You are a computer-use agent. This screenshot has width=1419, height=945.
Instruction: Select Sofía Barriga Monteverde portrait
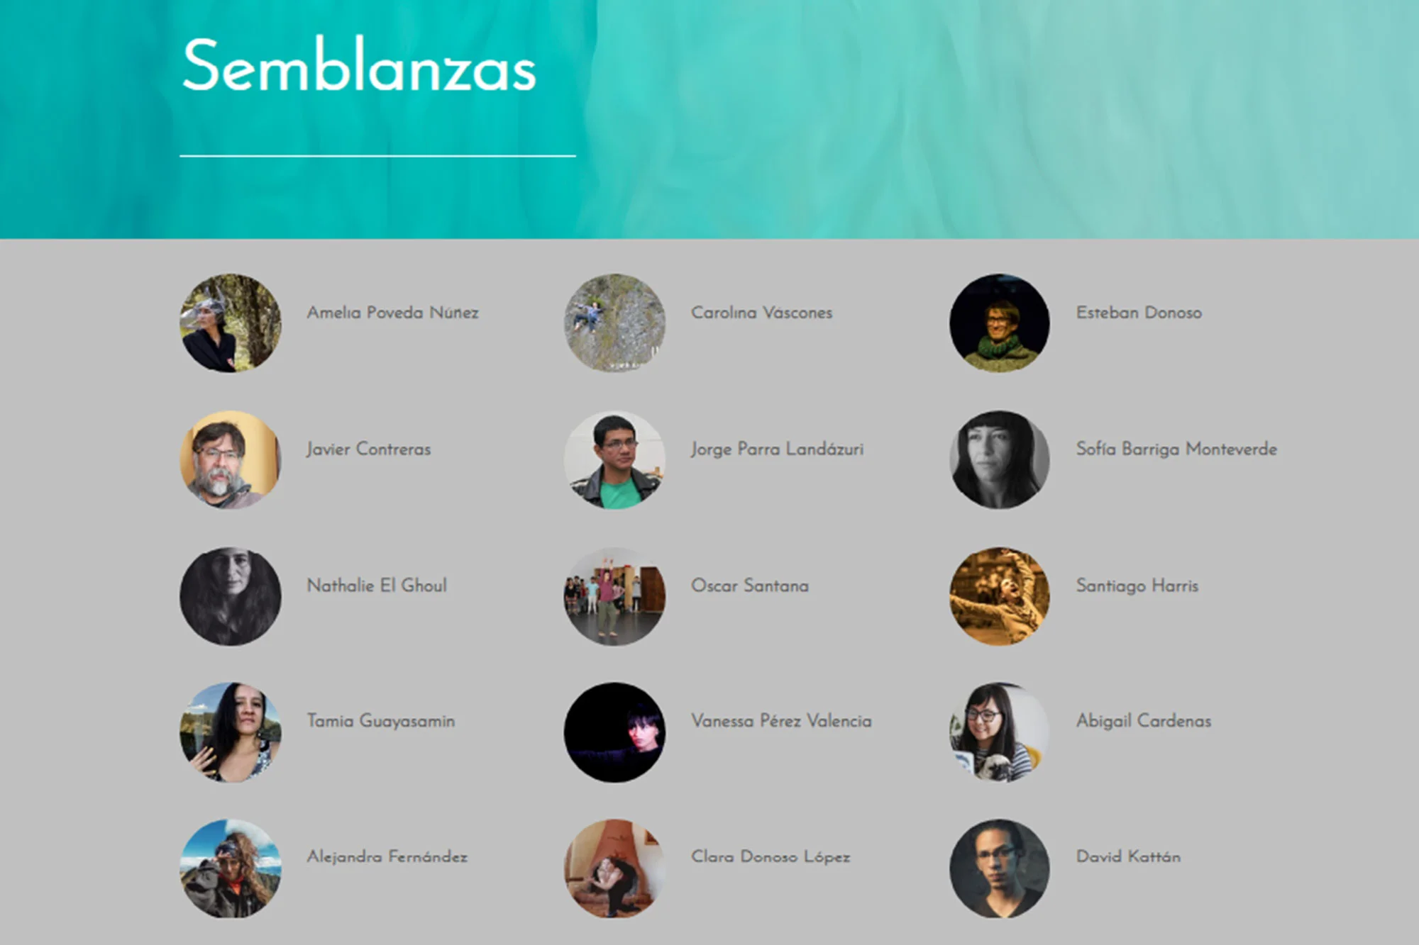pyautogui.click(x=1000, y=459)
